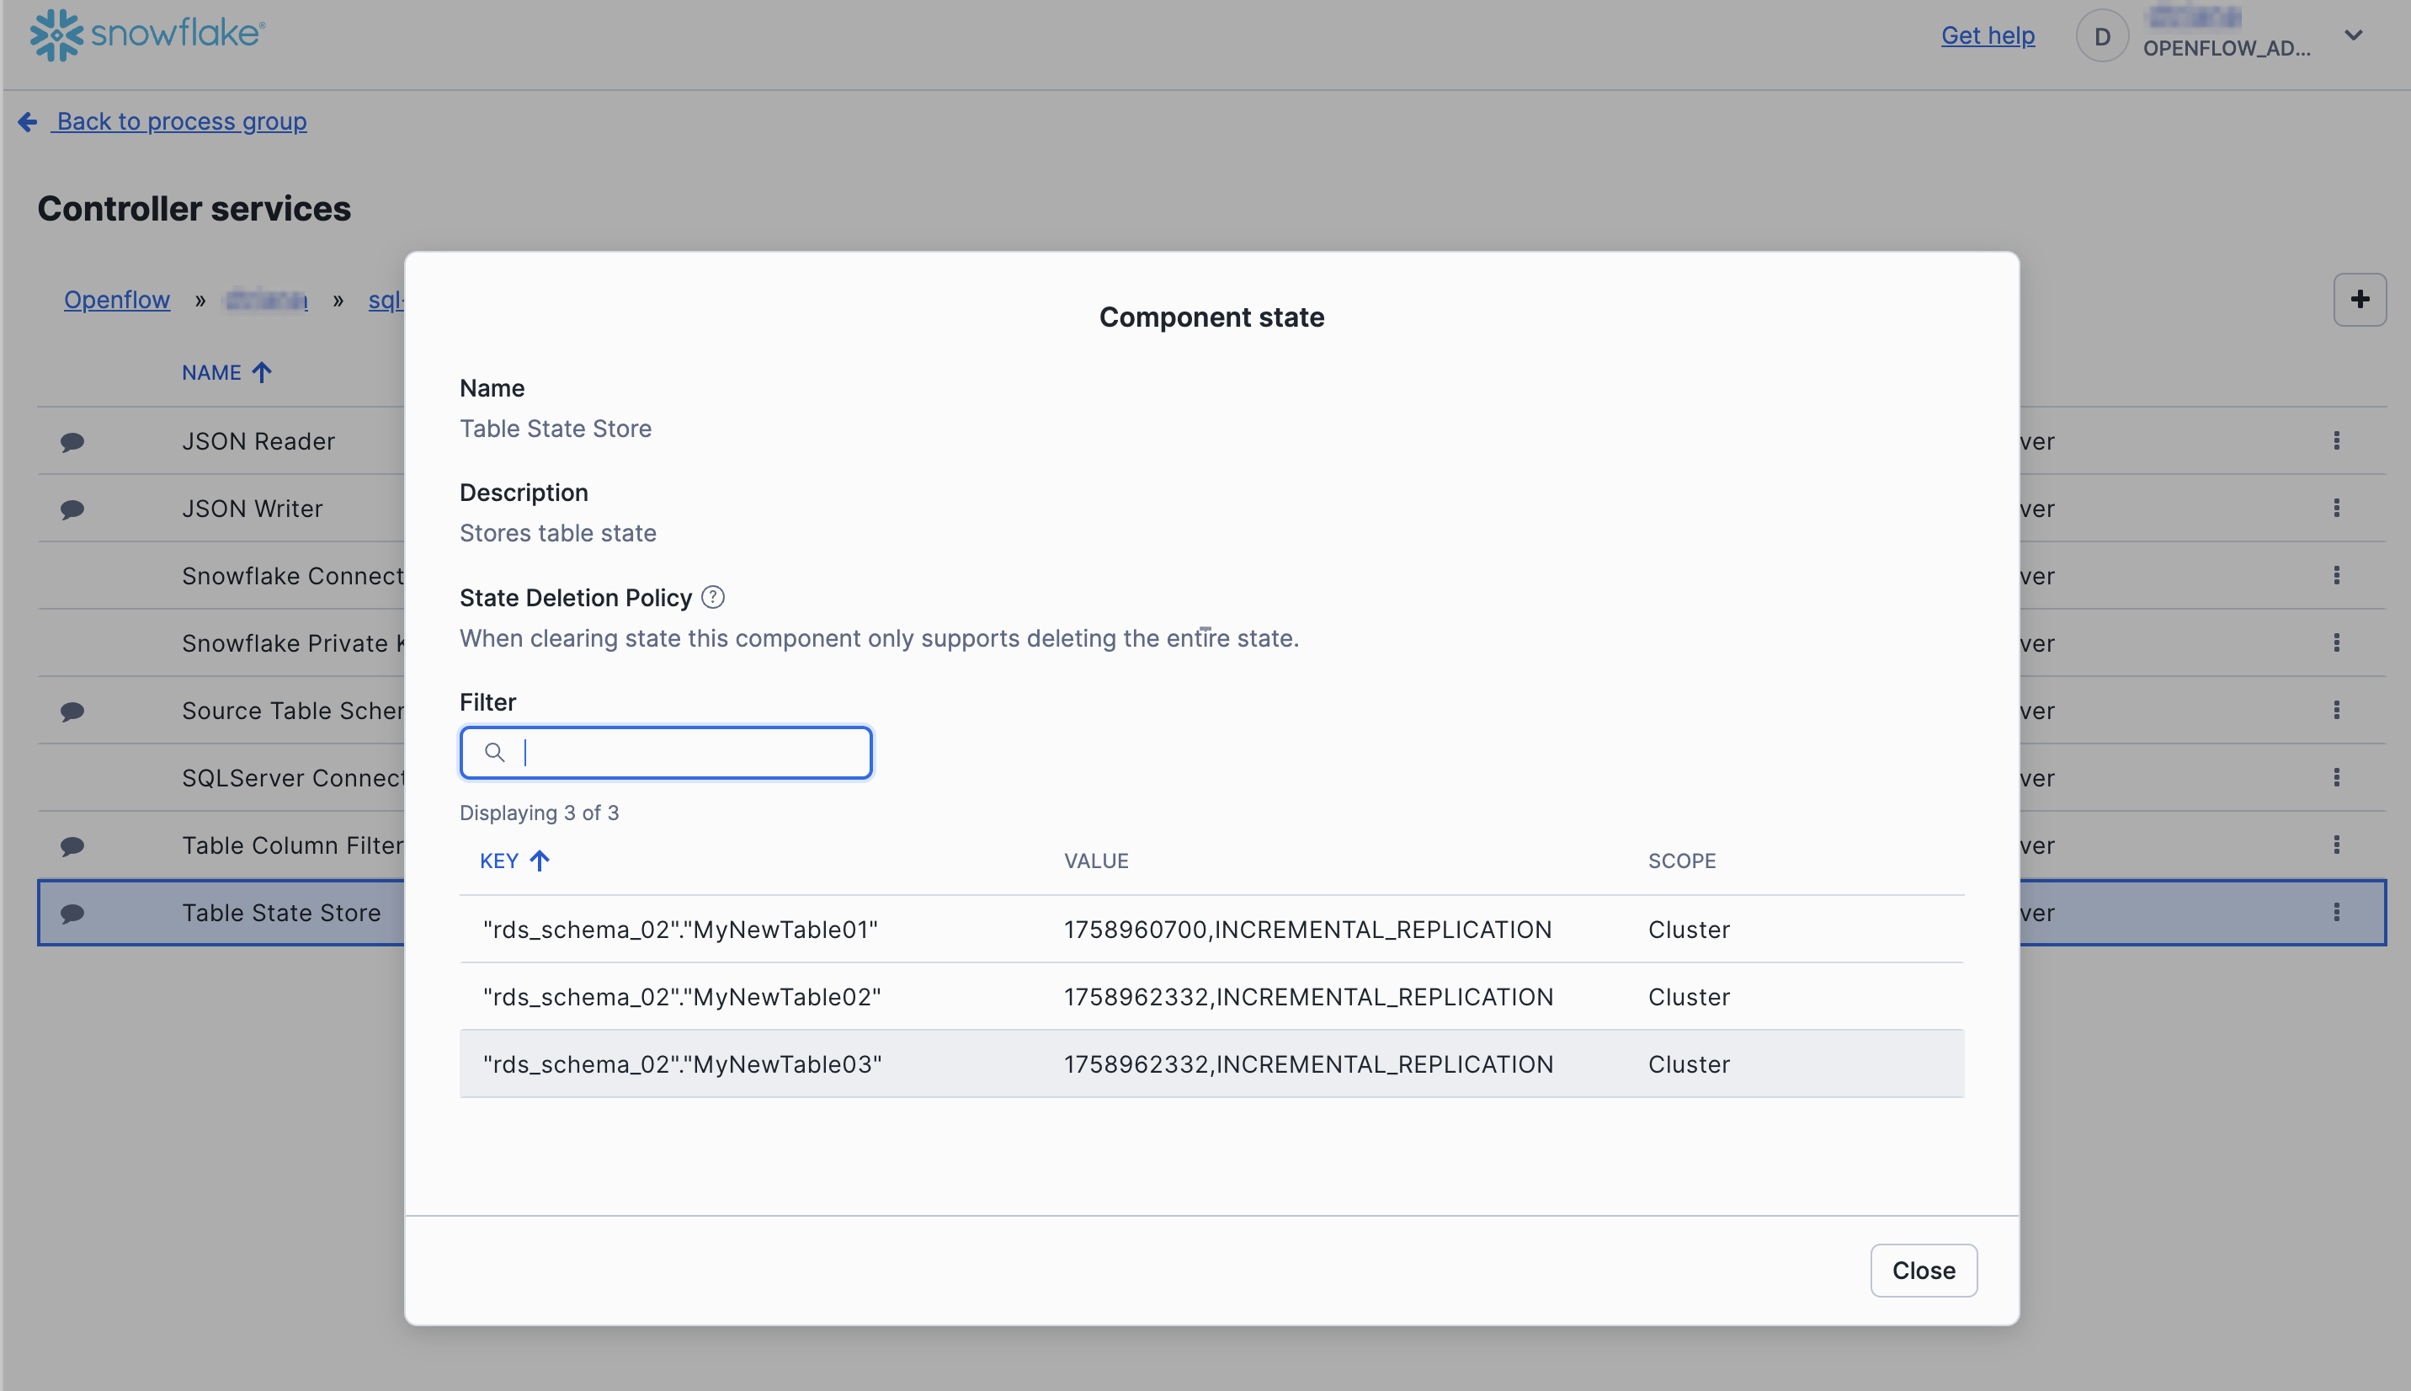Image resolution: width=2411 pixels, height=1391 pixels.
Task: Click the SCOPE column header
Action: [1681, 861]
